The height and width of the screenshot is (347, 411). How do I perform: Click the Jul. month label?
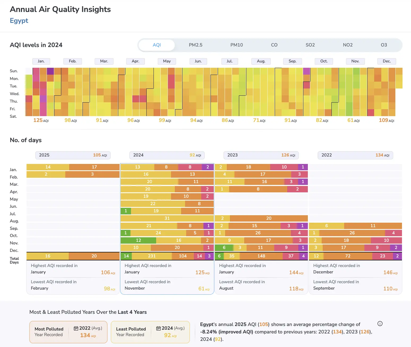tap(230, 61)
